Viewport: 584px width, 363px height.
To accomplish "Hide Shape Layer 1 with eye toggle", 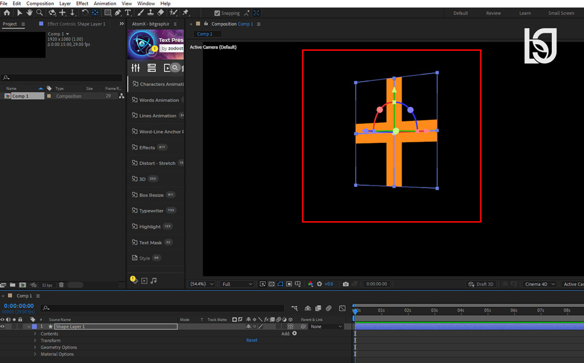I will (x=2, y=326).
